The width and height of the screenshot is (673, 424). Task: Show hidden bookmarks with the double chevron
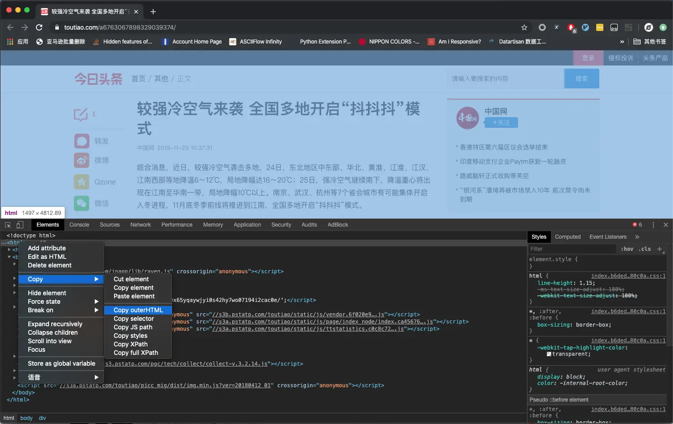(x=622, y=42)
